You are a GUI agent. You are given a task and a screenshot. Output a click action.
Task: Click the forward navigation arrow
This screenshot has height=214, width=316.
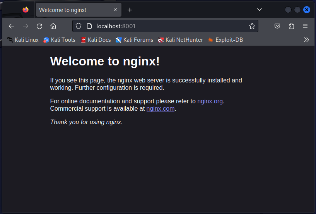[26, 26]
